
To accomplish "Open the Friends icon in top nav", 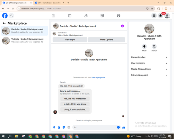I will pos(86,16).
